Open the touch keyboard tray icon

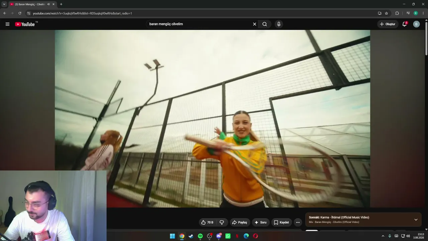pos(397,236)
